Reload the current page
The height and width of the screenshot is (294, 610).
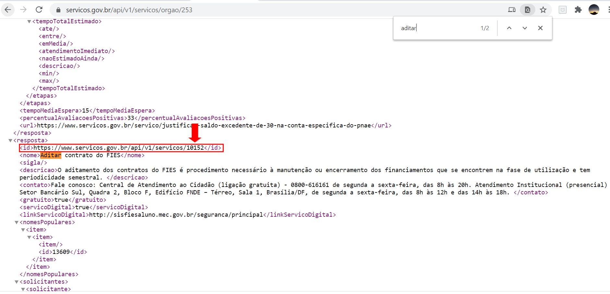click(x=39, y=10)
